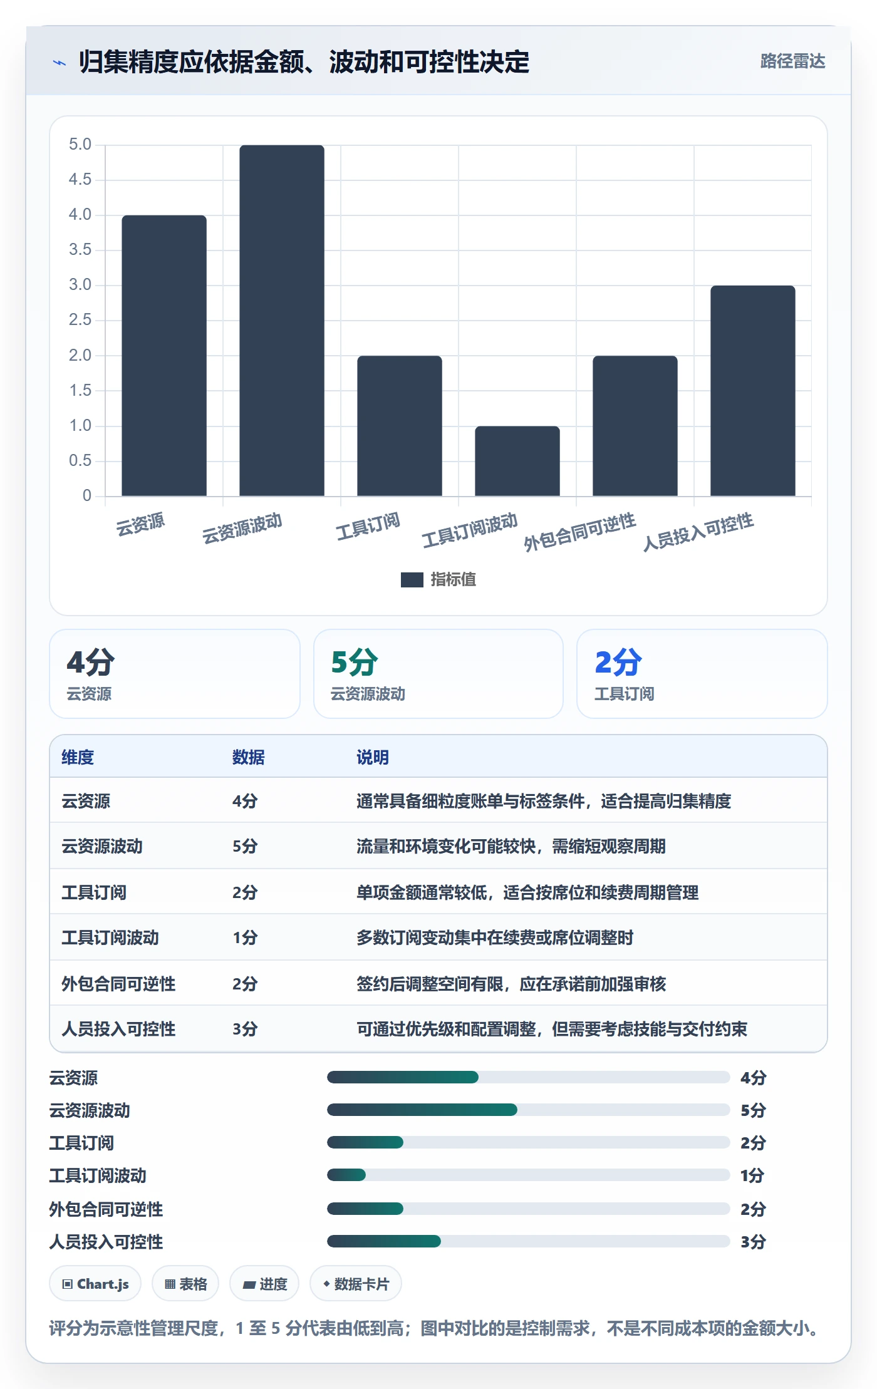Click the 外包合同可逆性 bar in the chart

[635, 426]
